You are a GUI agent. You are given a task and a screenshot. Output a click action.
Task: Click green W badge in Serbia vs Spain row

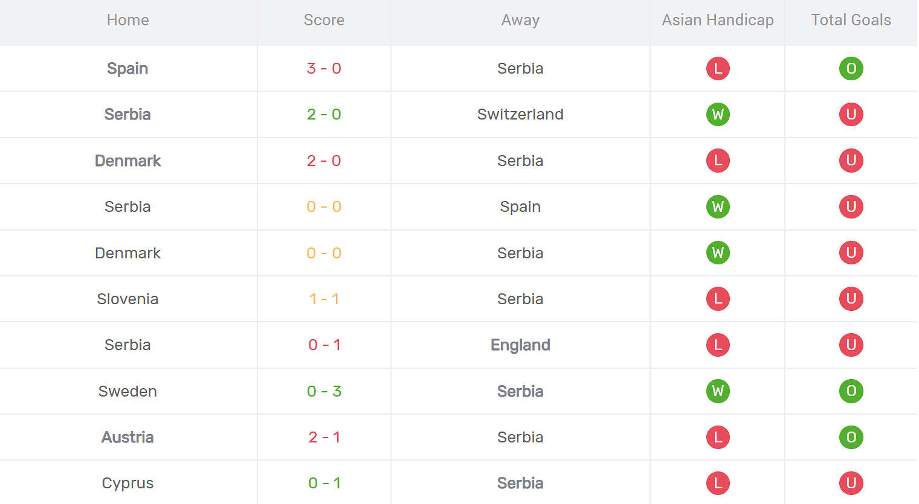pyautogui.click(x=718, y=206)
